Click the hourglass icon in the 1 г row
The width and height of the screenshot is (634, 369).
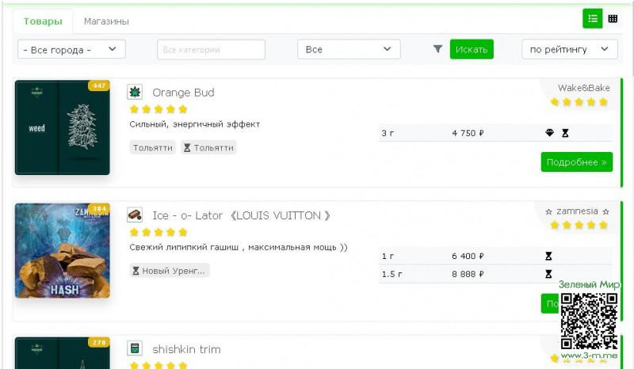(x=548, y=257)
